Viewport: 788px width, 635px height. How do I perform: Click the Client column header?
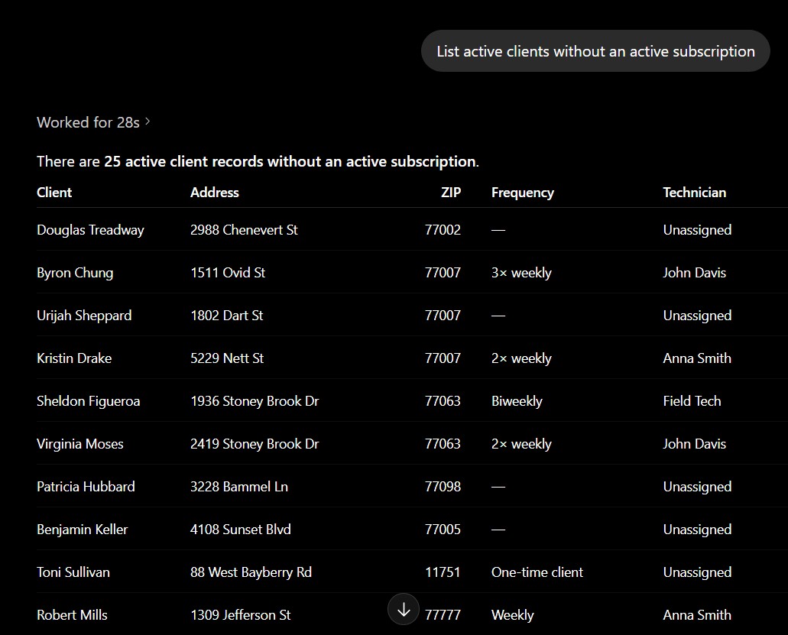coord(54,193)
